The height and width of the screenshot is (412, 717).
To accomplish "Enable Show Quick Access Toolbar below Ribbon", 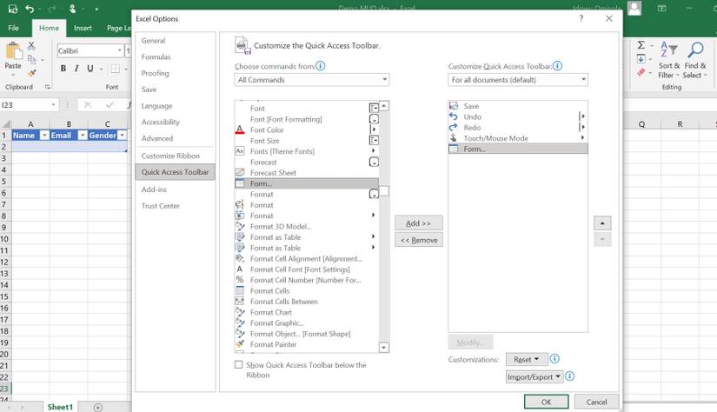I will click(x=239, y=364).
